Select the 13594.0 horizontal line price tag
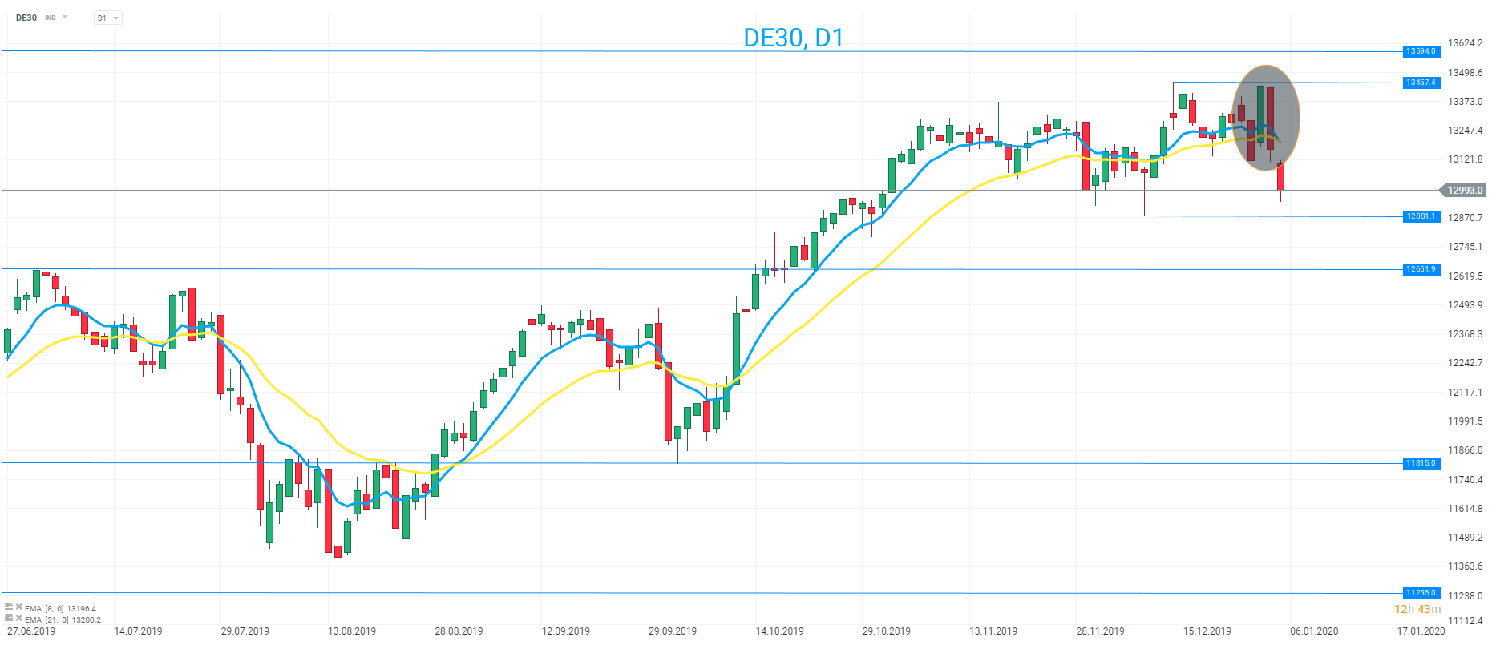The width and height of the screenshot is (1496, 645). [1421, 51]
